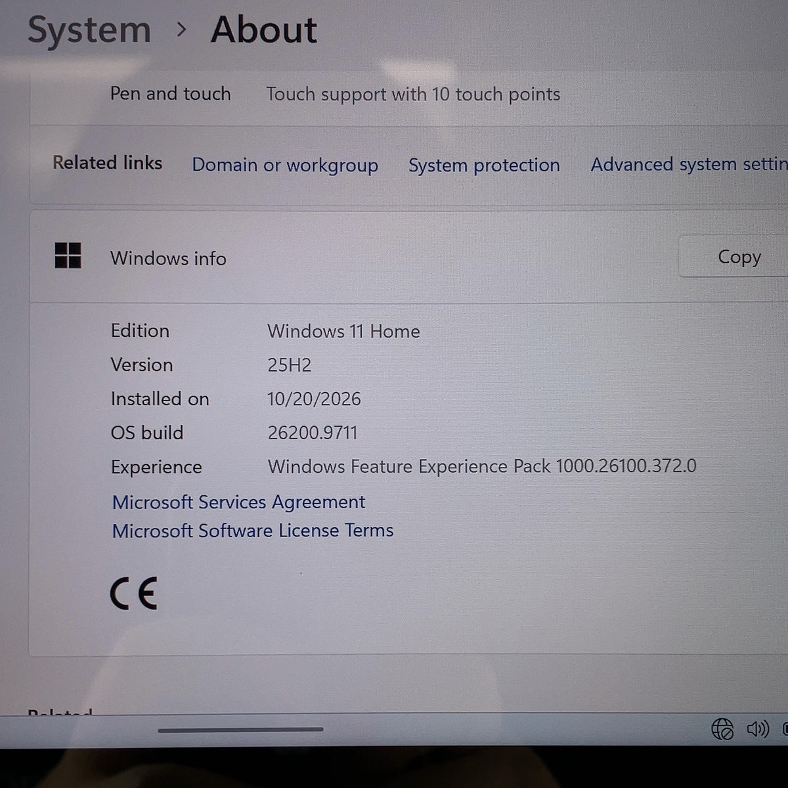This screenshot has width=788, height=788.
Task: Click the OS build label
Action: (147, 433)
